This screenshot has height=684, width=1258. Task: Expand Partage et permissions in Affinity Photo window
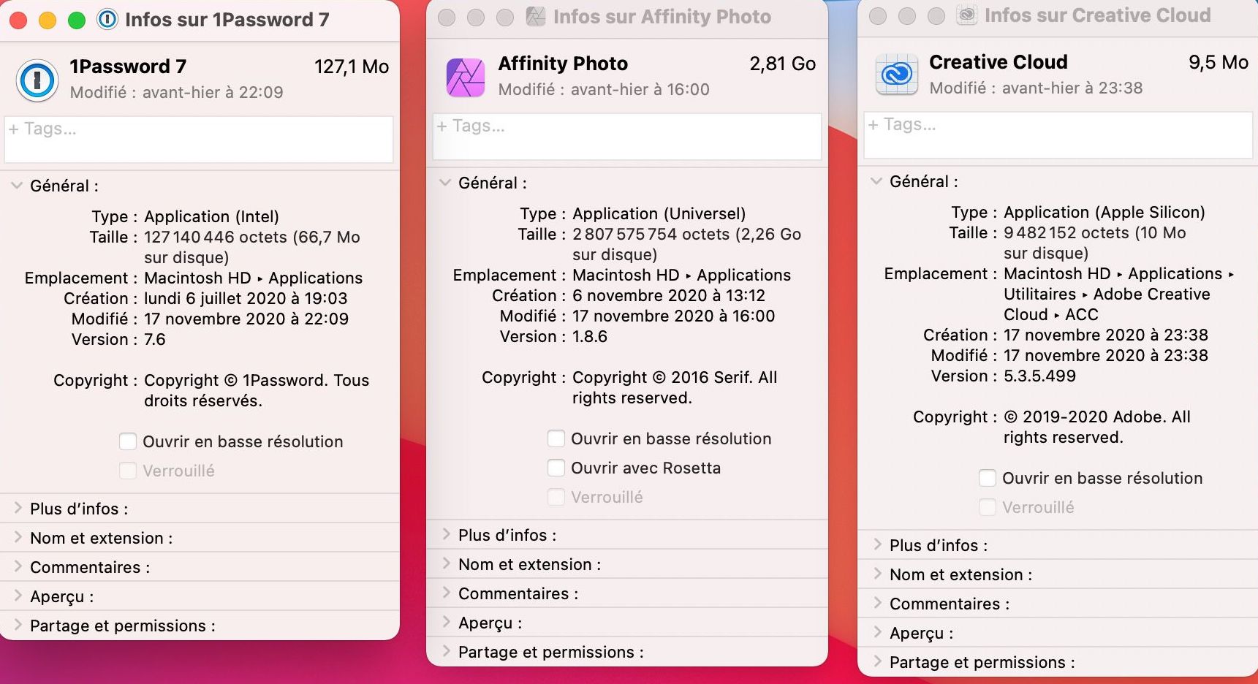coord(447,651)
